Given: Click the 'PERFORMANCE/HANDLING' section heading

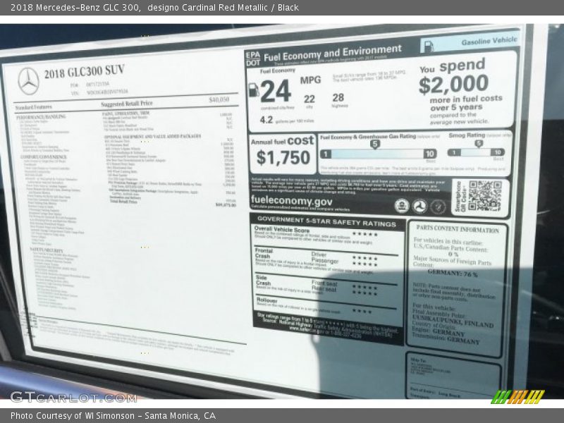Looking at the screenshot, I should [x=41, y=117].
